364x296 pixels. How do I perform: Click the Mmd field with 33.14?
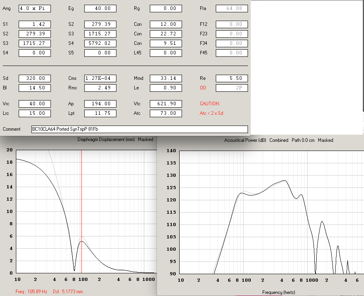(x=166, y=78)
